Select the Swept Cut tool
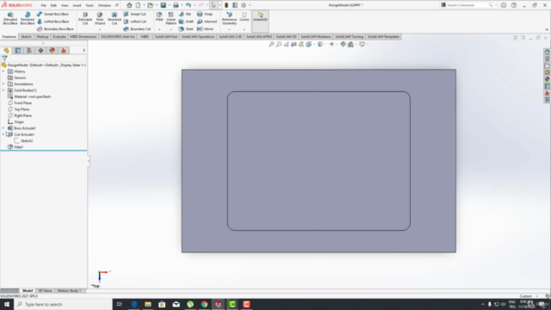This screenshot has height=310, width=551. (x=134, y=14)
